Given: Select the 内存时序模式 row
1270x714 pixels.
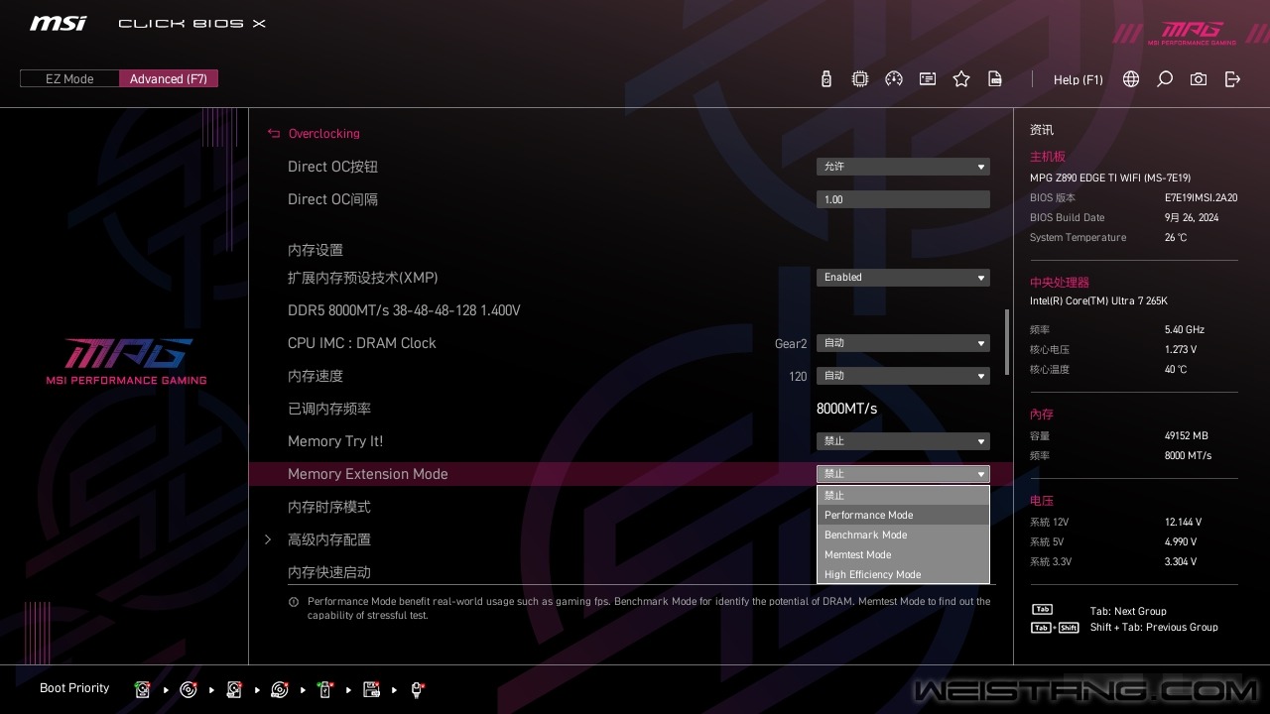Looking at the screenshot, I should coord(328,507).
